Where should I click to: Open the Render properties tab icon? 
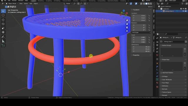click(157, 42)
